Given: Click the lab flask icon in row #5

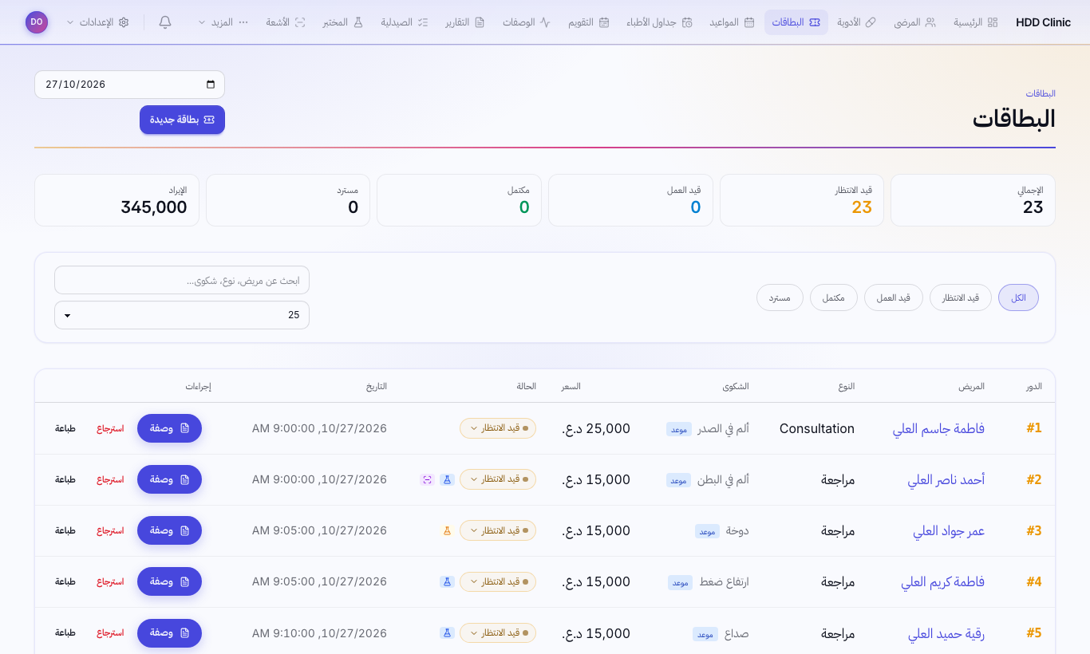Looking at the screenshot, I should [447, 633].
